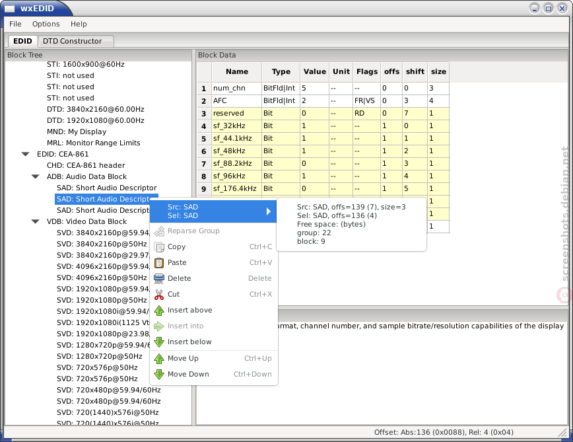Click the Reparse Group gear icon

point(159,231)
